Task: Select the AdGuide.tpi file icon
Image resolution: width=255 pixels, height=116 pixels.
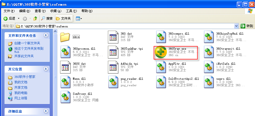Action: [114, 67]
